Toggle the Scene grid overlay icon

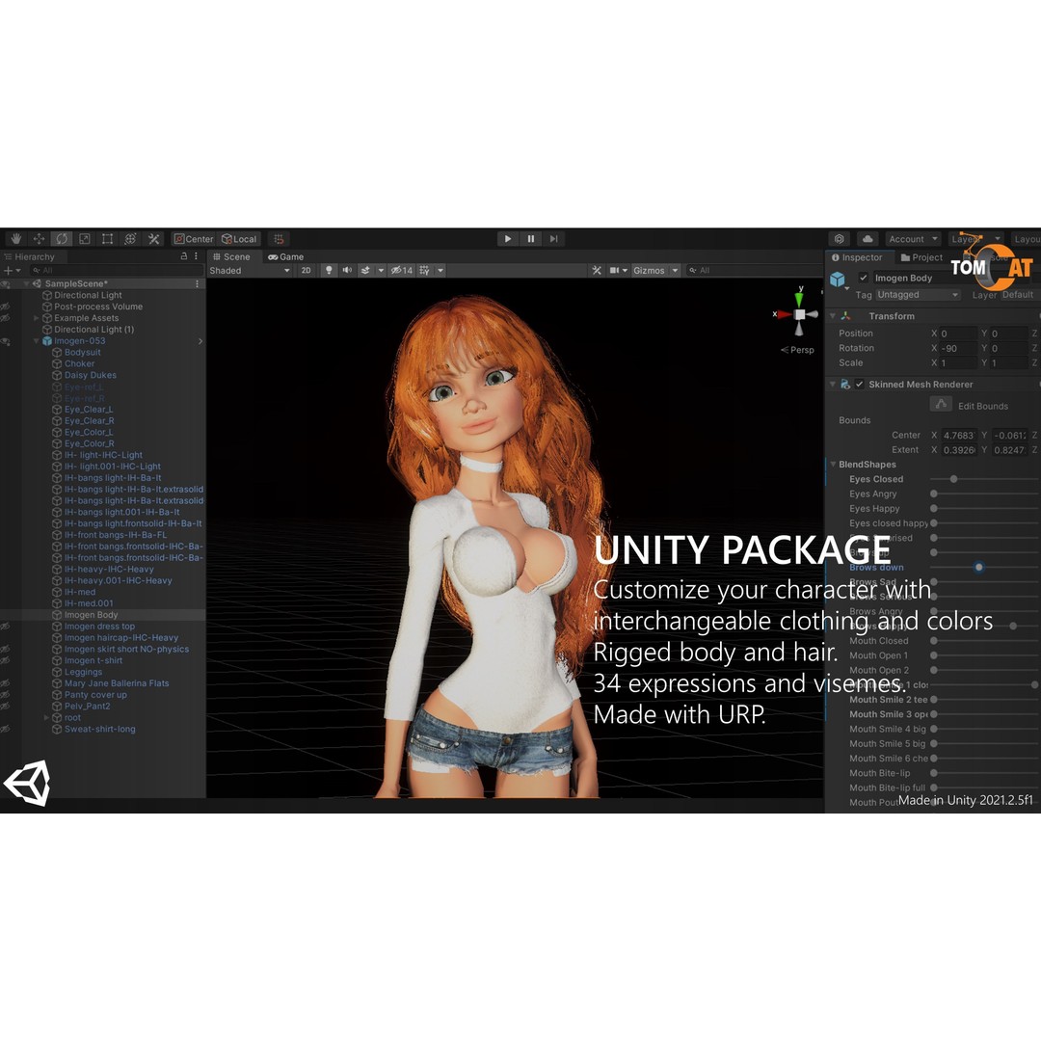click(x=424, y=270)
